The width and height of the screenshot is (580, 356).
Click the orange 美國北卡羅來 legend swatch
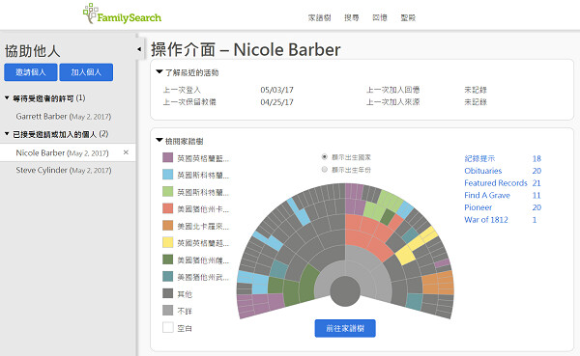pyautogui.click(x=168, y=225)
